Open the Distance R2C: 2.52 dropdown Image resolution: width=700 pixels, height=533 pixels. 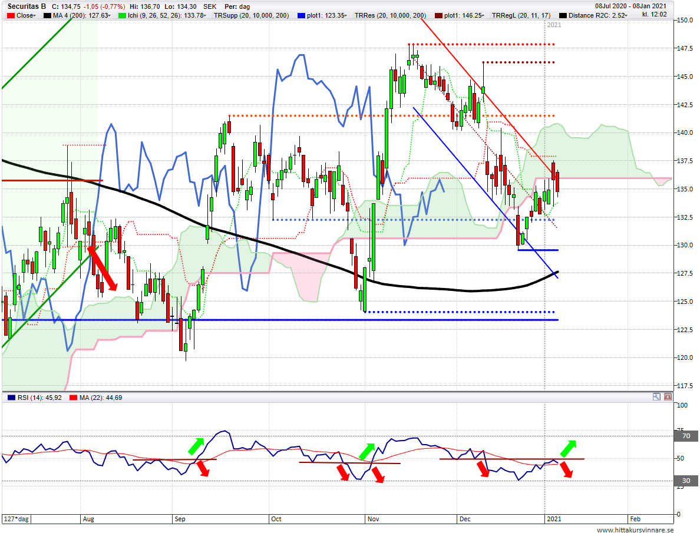coord(626,16)
